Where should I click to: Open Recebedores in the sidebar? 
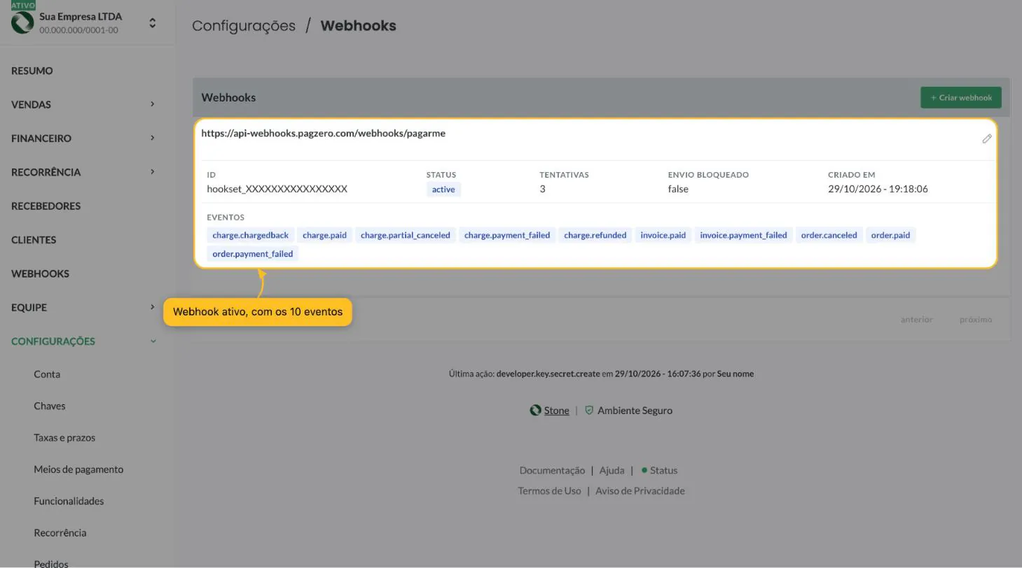(x=46, y=206)
